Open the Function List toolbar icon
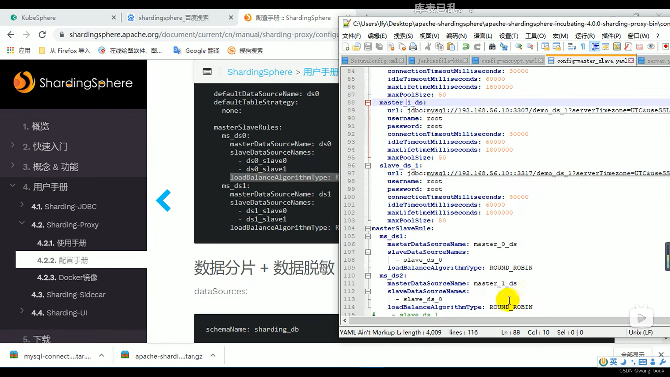The image size is (670, 377). tap(628, 46)
